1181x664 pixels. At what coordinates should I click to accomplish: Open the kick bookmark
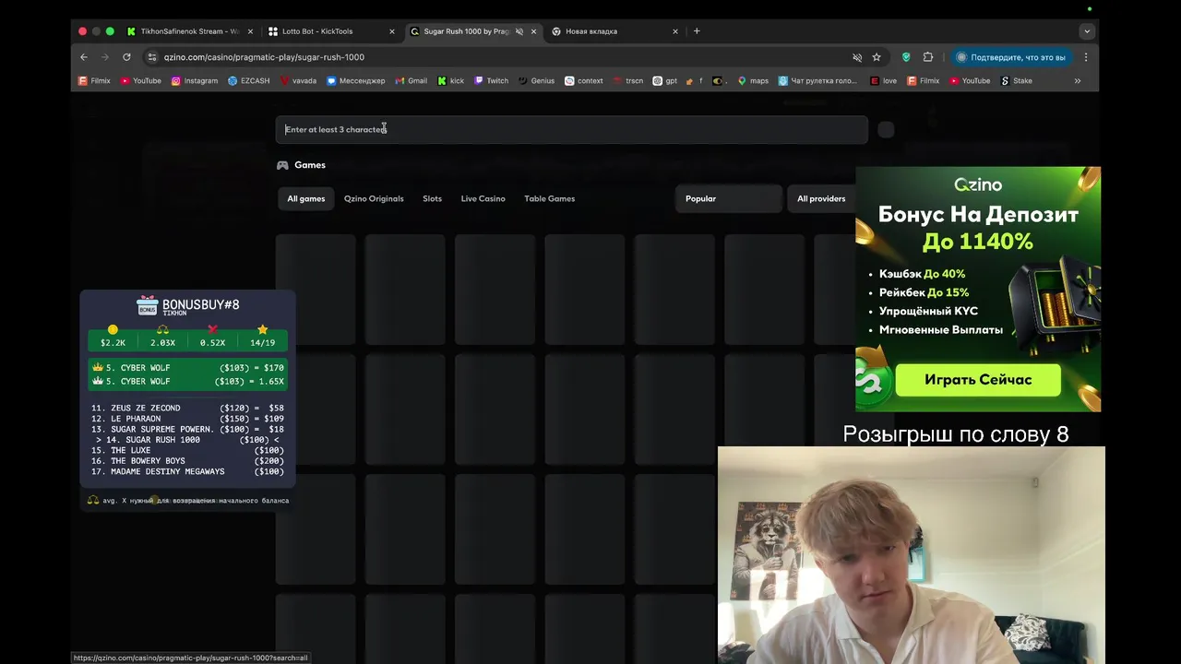pyautogui.click(x=451, y=81)
